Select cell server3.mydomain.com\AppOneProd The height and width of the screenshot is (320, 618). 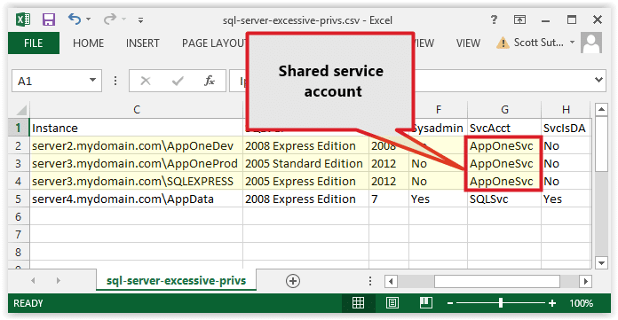coord(137,163)
